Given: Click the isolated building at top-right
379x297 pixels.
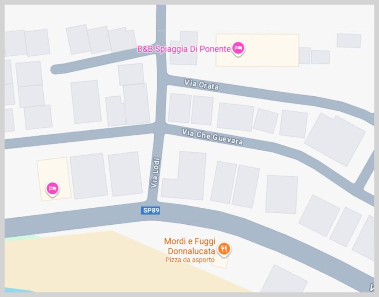Looking at the screenshot, I should coord(349,41).
